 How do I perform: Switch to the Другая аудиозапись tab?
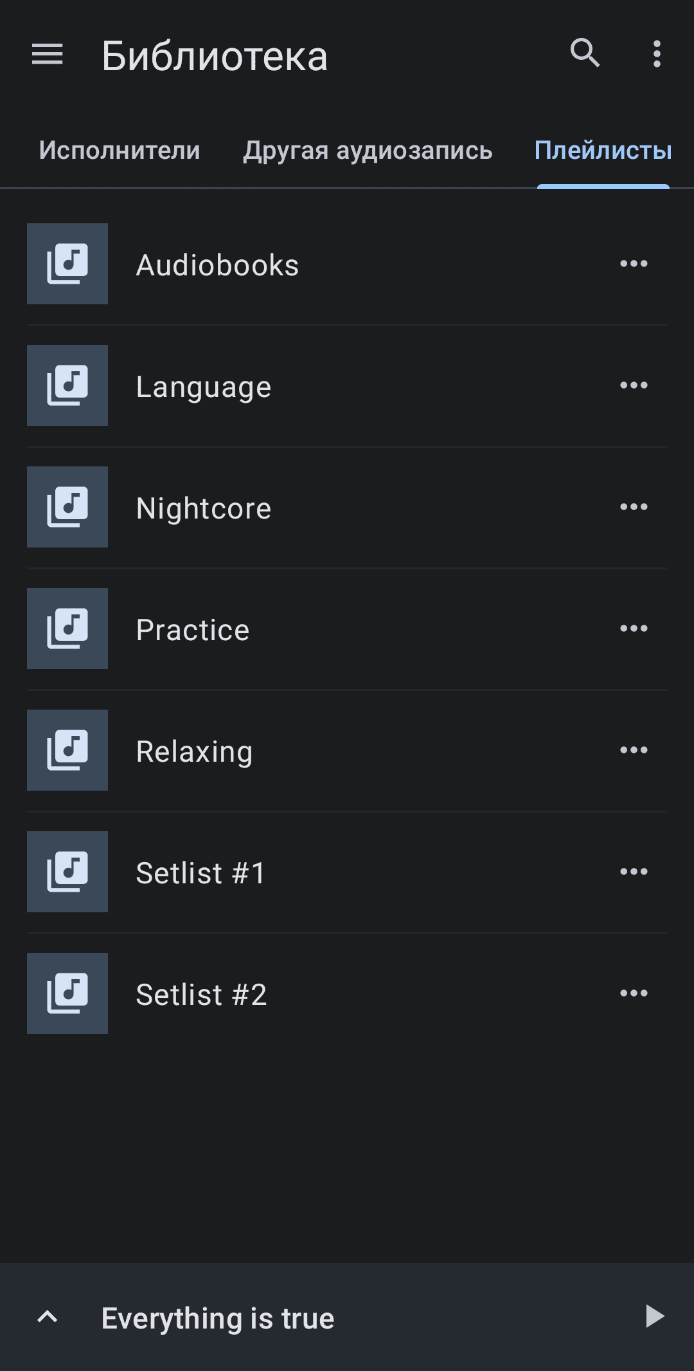[x=368, y=151]
